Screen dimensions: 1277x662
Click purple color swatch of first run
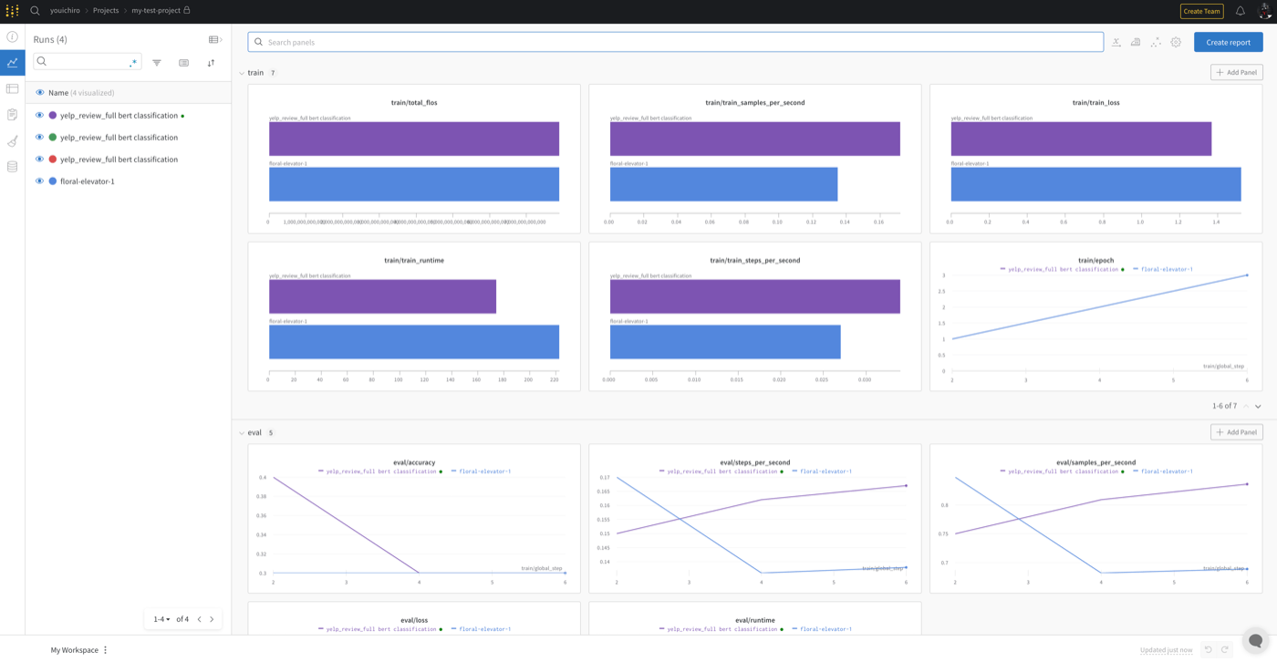53,116
